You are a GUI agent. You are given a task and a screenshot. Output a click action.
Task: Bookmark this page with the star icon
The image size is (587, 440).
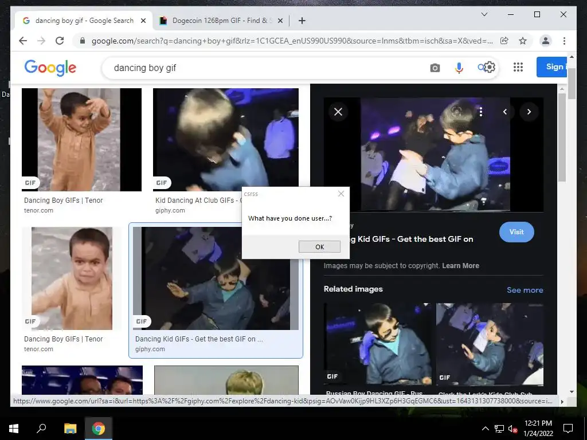click(523, 41)
